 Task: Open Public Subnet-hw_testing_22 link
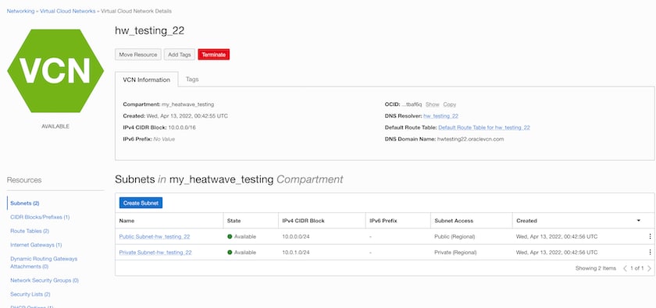coord(155,236)
